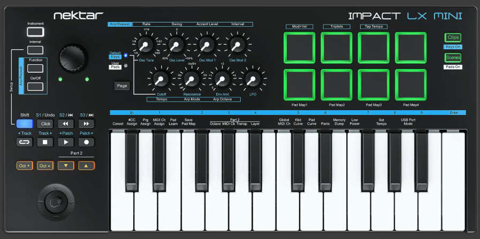Trigger the Pad Map1 pad
Screen dimensions: 480x239
click(x=299, y=85)
